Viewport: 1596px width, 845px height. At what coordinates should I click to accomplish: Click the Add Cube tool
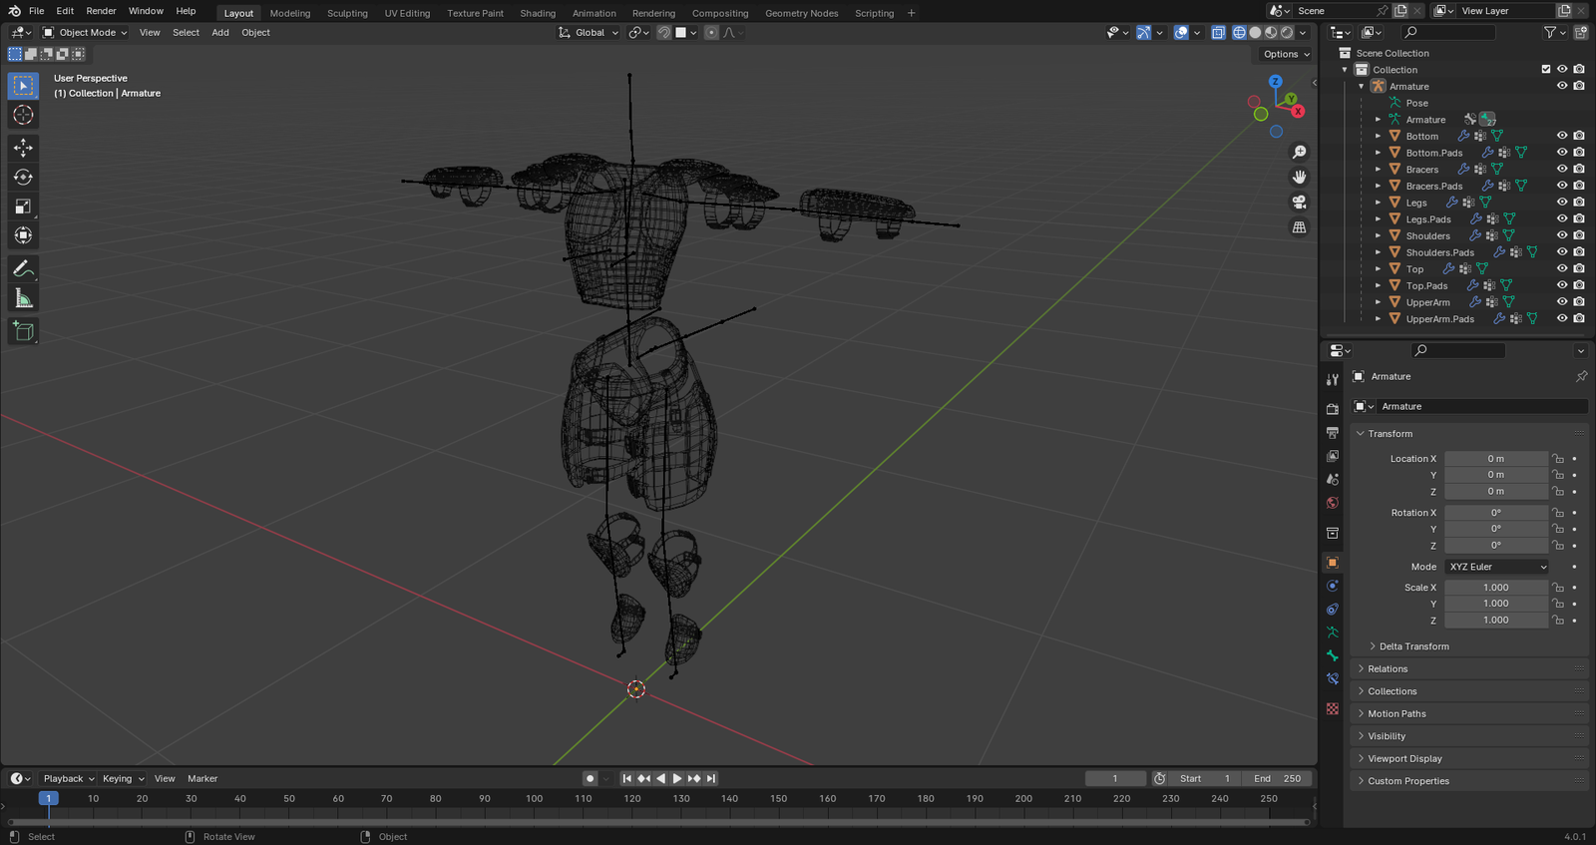pyautogui.click(x=23, y=331)
